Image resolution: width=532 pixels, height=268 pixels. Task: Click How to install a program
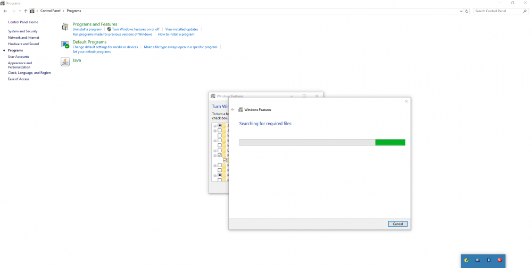(x=176, y=34)
